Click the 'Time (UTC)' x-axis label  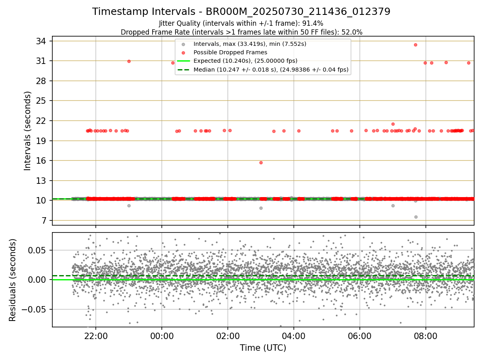(263, 348)
